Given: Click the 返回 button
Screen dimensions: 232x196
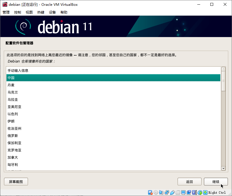Looking at the screenshot, I should click(x=189, y=182).
